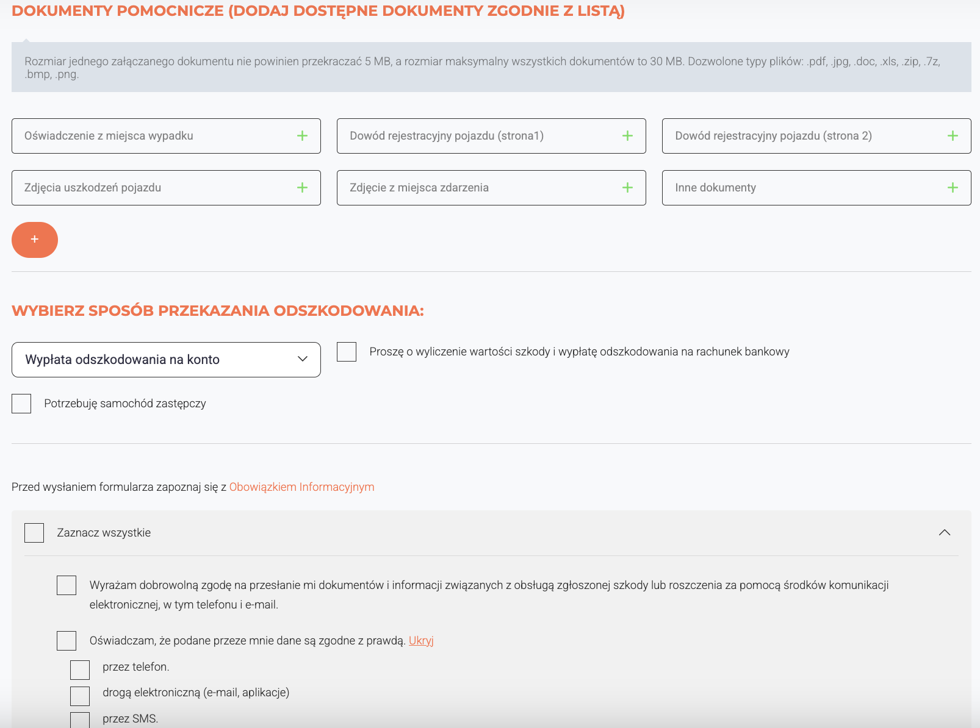Select the przez SMS checkbox
Screen dimensions: 980x728
click(x=80, y=720)
